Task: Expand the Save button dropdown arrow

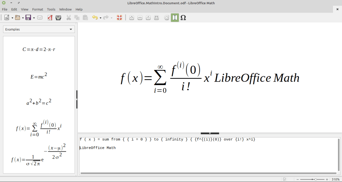Action: tap(34, 18)
